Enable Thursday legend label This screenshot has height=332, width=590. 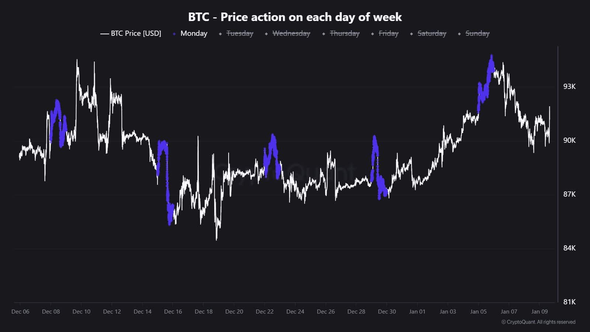pyautogui.click(x=344, y=34)
